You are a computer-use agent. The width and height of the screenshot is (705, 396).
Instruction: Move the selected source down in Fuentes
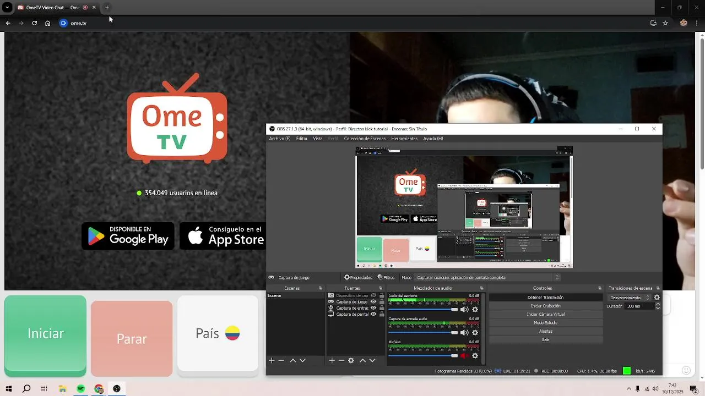pos(372,360)
